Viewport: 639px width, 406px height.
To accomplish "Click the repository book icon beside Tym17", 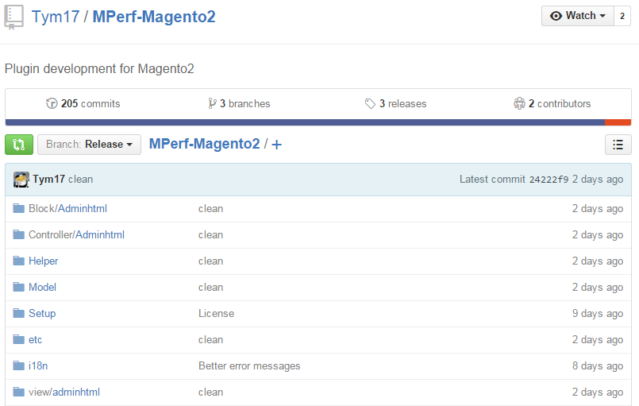I will click(x=14, y=17).
